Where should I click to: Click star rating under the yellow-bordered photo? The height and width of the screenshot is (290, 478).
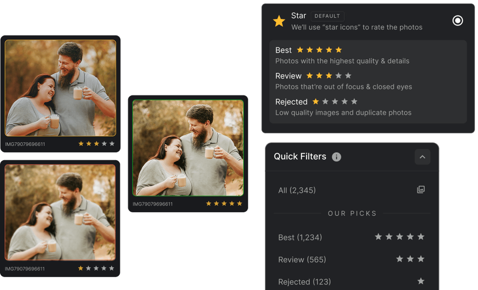click(97, 144)
